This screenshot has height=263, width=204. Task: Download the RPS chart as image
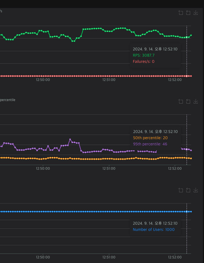(x=196, y=13)
